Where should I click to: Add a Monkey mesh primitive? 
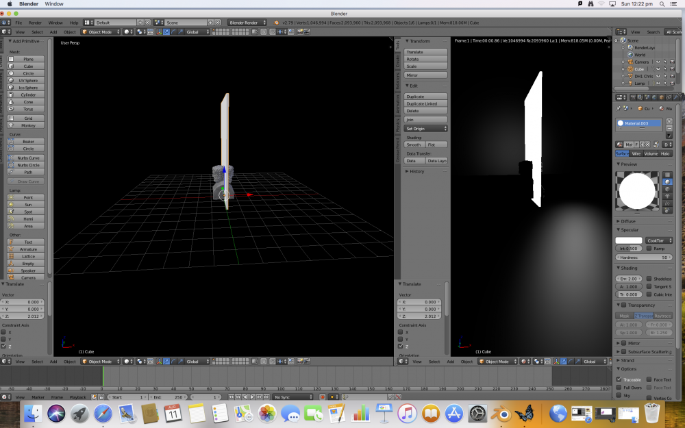coord(28,125)
